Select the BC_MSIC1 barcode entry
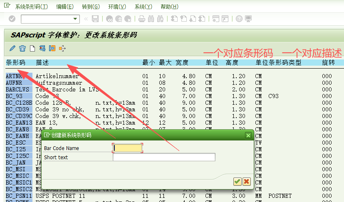 pos(19,182)
